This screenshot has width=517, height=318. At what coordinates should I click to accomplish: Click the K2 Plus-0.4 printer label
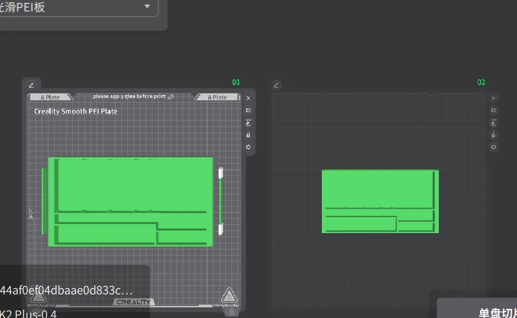coord(29,313)
